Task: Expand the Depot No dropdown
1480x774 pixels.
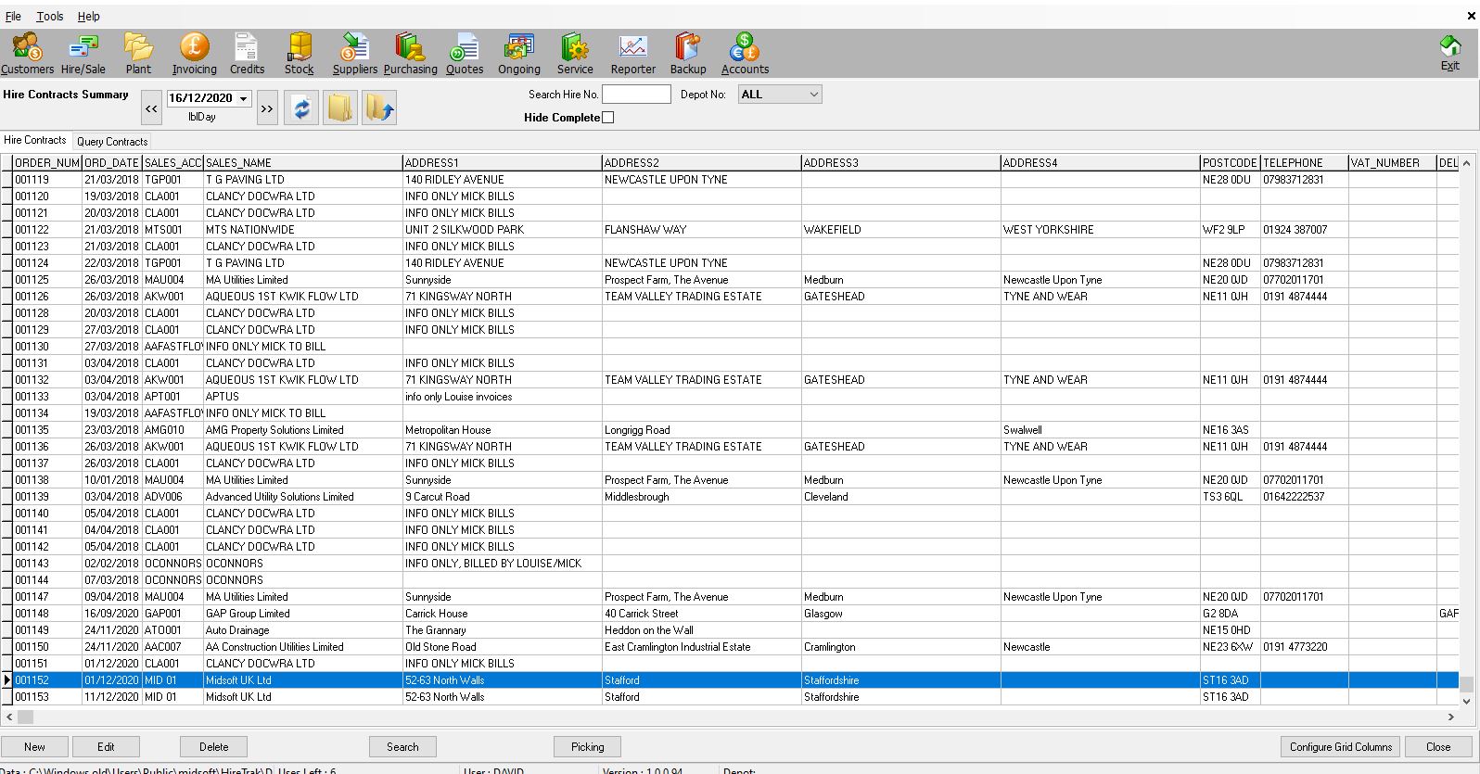Action: [813, 95]
